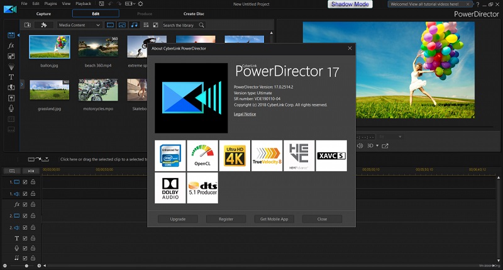
Task: Switch to the Create Disc tab
Action: pos(194,14)
